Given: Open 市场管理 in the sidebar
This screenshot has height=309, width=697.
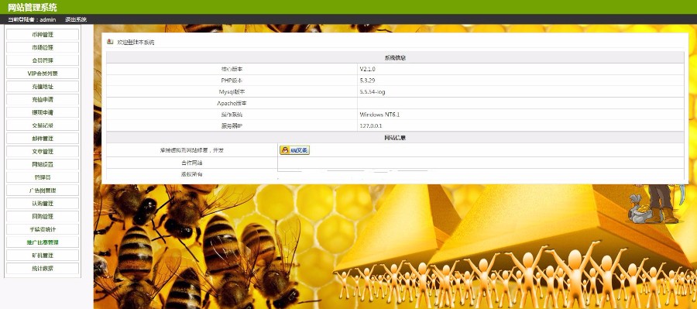Looking at the screenshot, I should (43, 47).
